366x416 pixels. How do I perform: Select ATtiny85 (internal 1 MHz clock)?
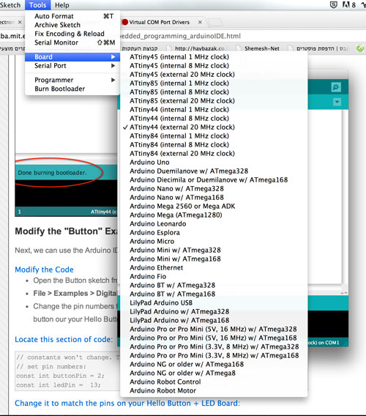(x=214, y=83)
